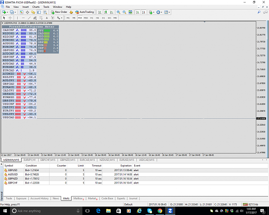Toggle the MN timeframe button
Image resolution: width=269 pixels, height=215 pixels.
115,18
